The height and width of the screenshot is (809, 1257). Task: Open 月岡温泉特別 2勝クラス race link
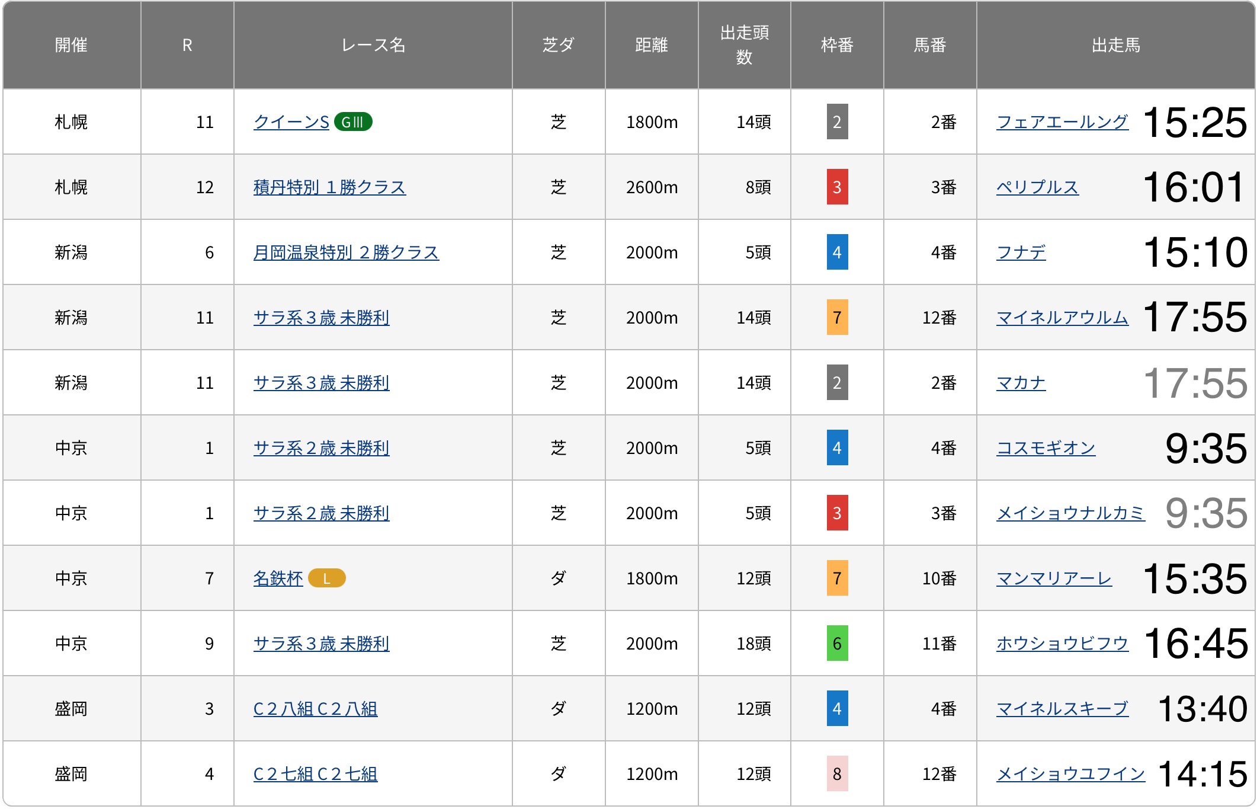pos(346,252)
